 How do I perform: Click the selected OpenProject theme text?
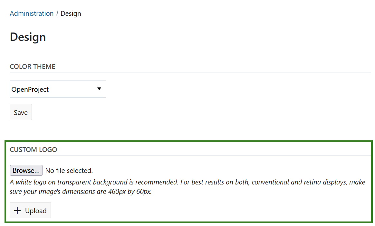[30, 89]
